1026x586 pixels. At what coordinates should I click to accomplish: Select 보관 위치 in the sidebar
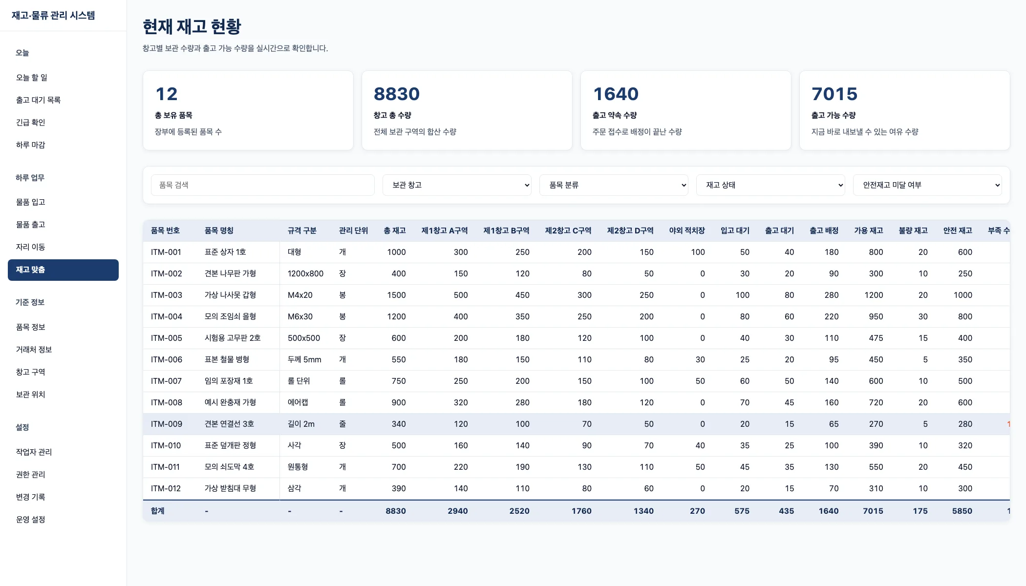point(63,395)
